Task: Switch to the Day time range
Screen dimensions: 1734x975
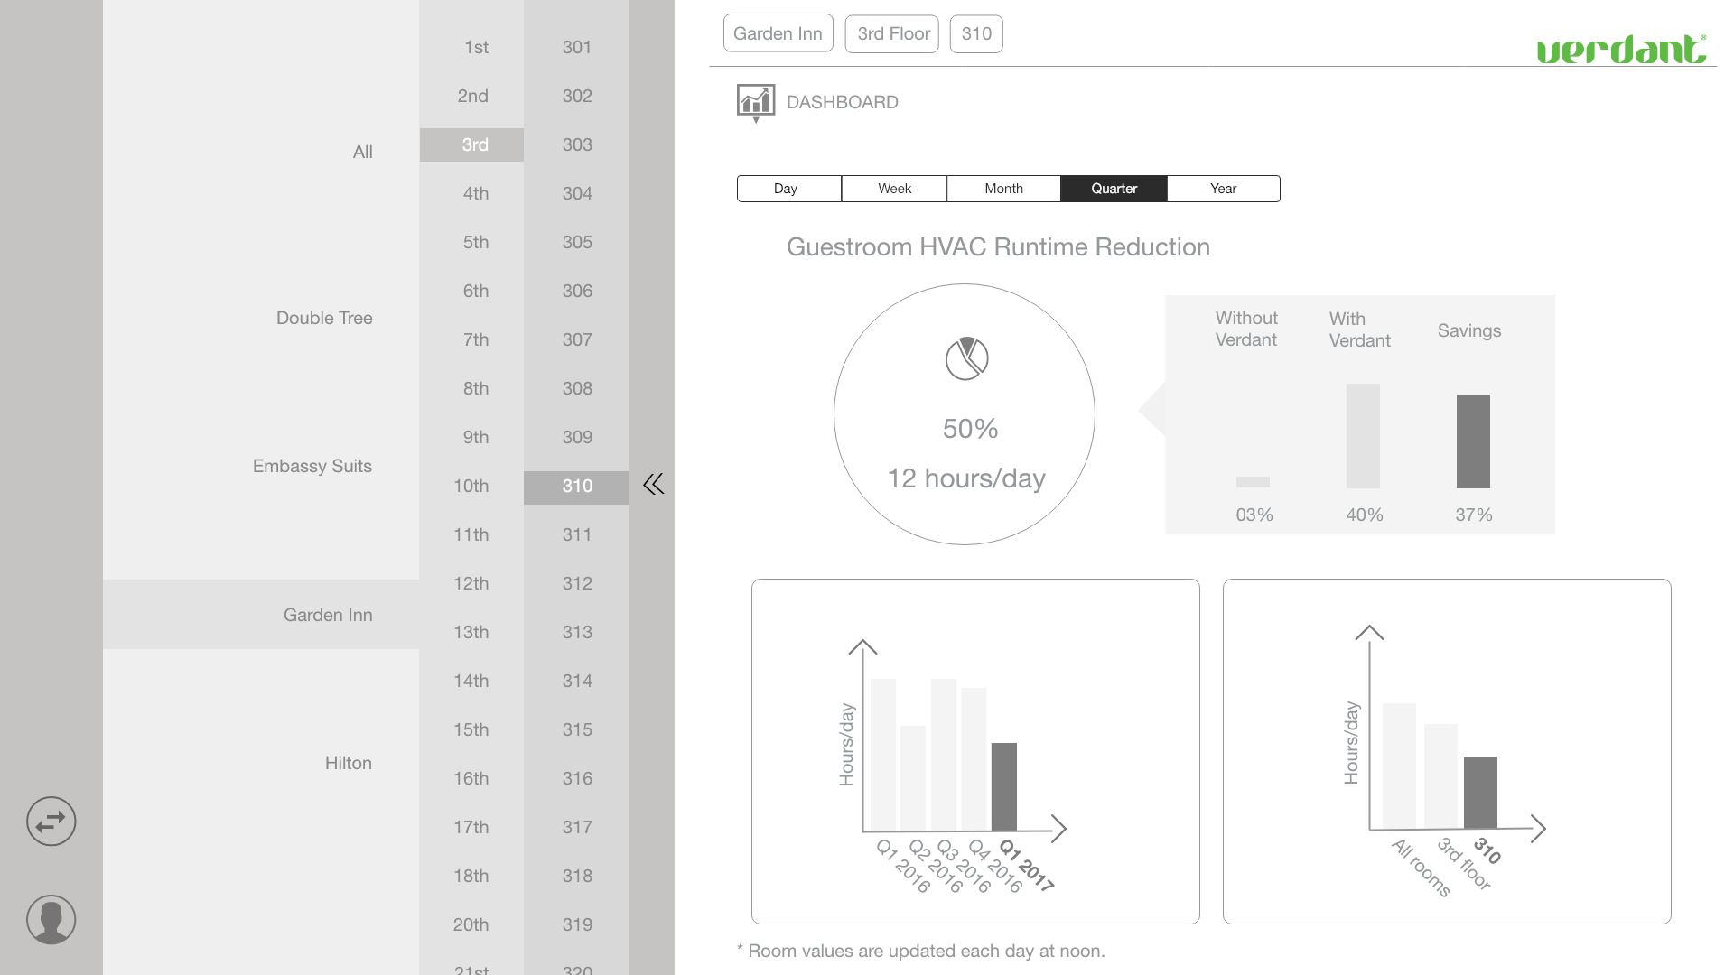Action: tap(788, 189)
